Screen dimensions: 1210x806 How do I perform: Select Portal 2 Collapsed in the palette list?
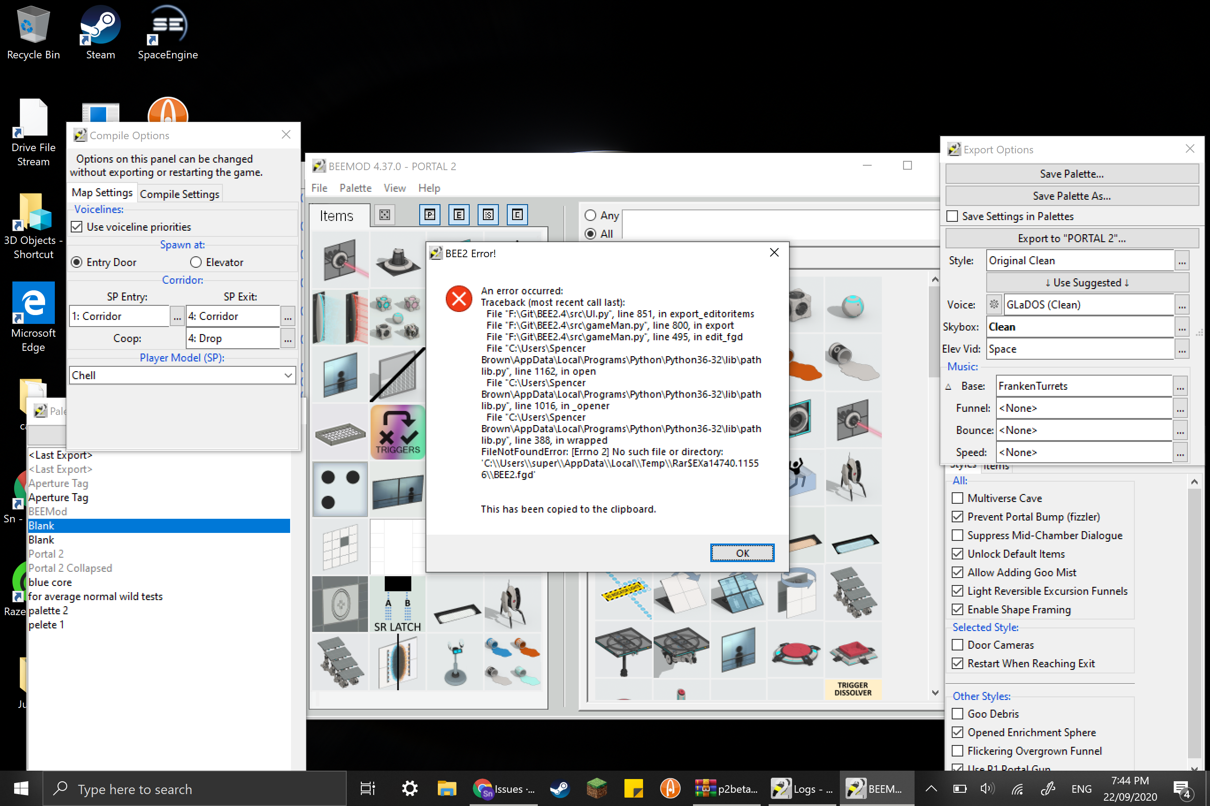pyautogui.click(x=70, y=568)
